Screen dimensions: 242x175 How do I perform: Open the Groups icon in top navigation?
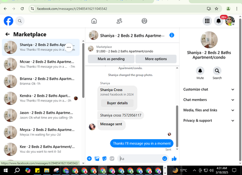[x=144, y=21]
